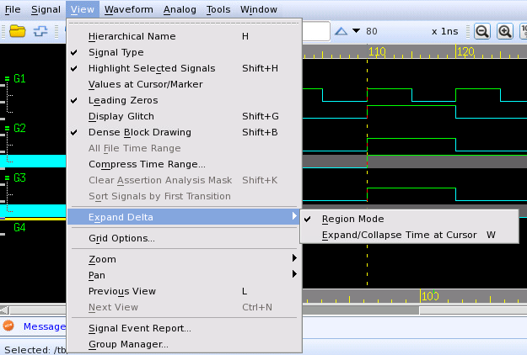The width and height of the screenshot is (527, 355).
Task: Collapse the G2 signal group
Action: tap(7, 129)
